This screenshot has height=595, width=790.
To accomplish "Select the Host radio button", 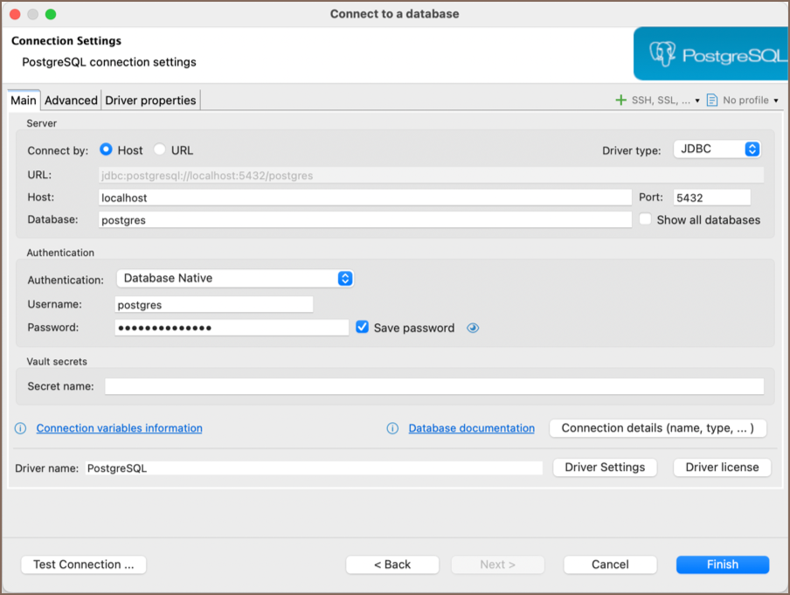I will point(107,150).
